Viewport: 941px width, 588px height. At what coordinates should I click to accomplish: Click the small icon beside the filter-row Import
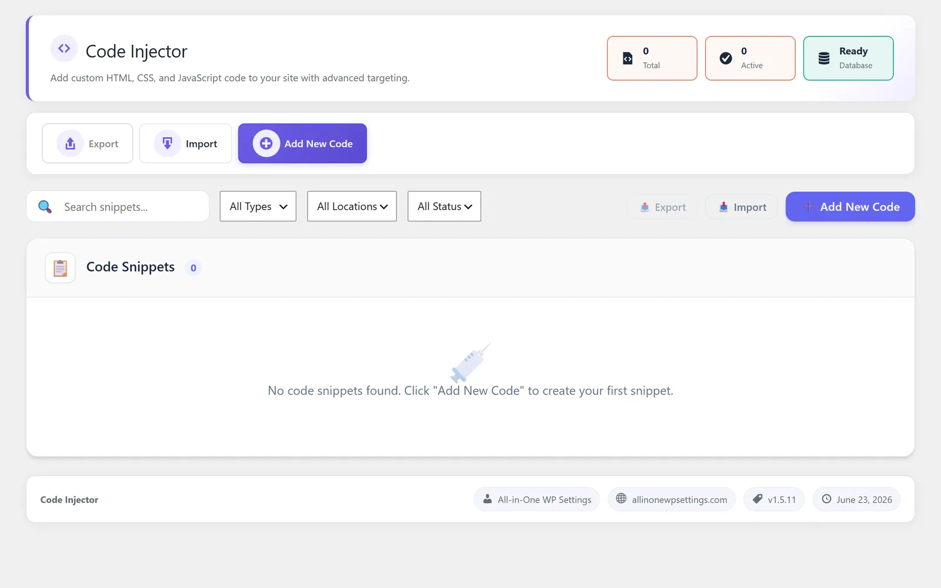coord(723,207)
